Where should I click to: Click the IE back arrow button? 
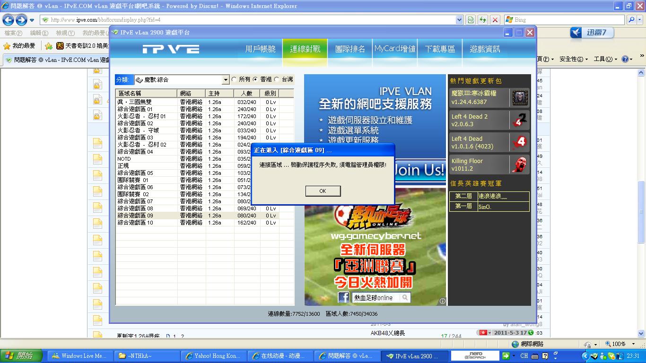pyautogui.click(x=8, y=20)
